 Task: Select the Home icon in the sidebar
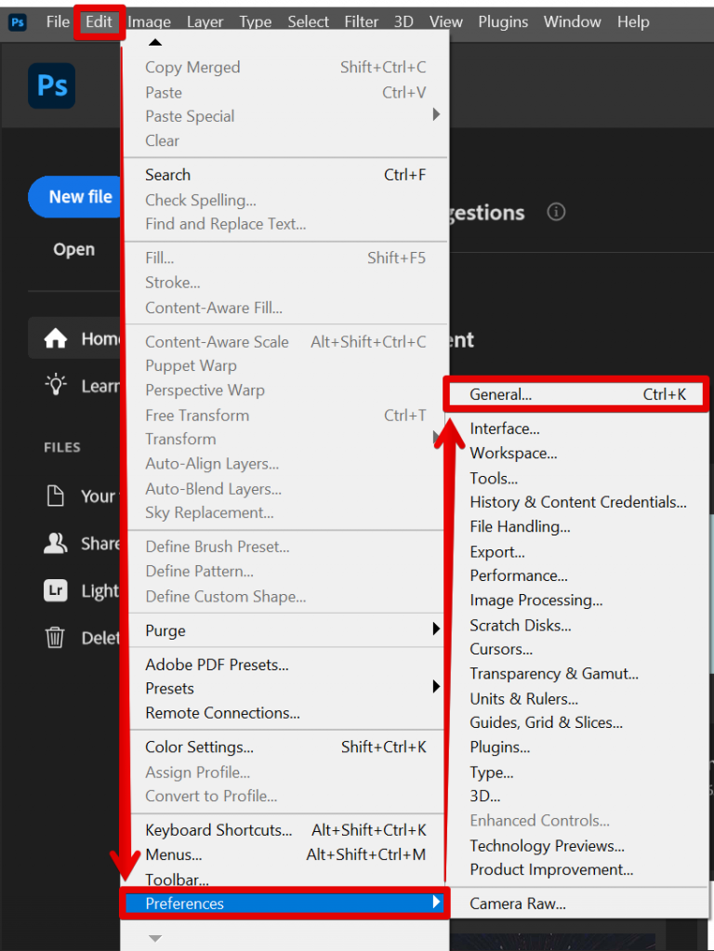tap(57, 338)
